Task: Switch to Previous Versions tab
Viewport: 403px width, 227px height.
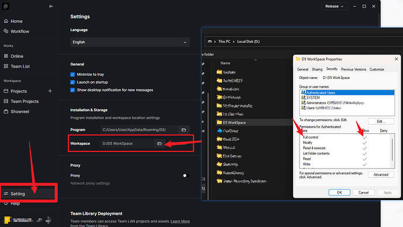Action: coord(353,70)
